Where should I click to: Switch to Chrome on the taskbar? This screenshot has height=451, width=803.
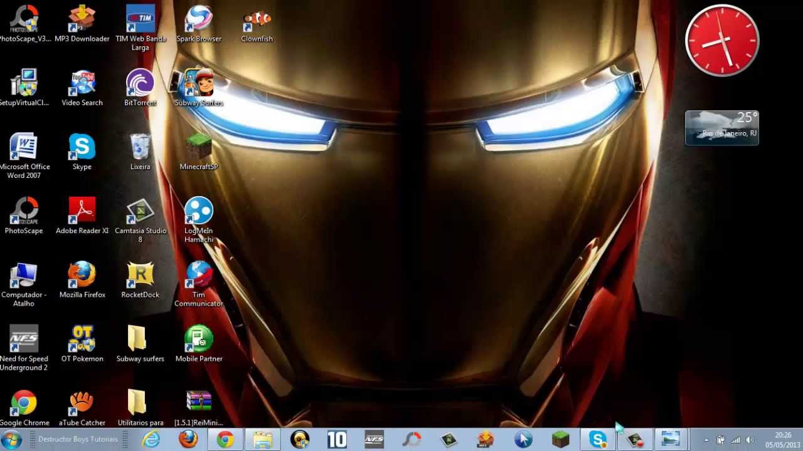point(225,440)
